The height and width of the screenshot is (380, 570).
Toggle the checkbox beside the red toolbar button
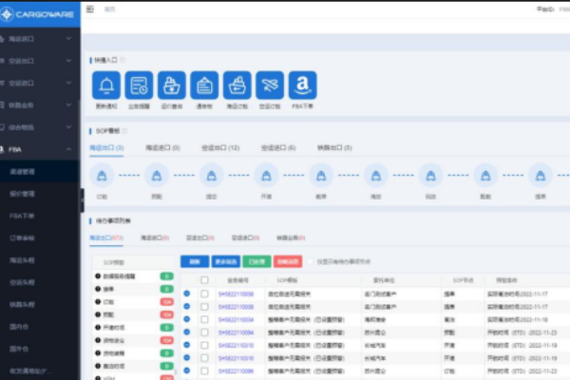[x=309, y=261]
